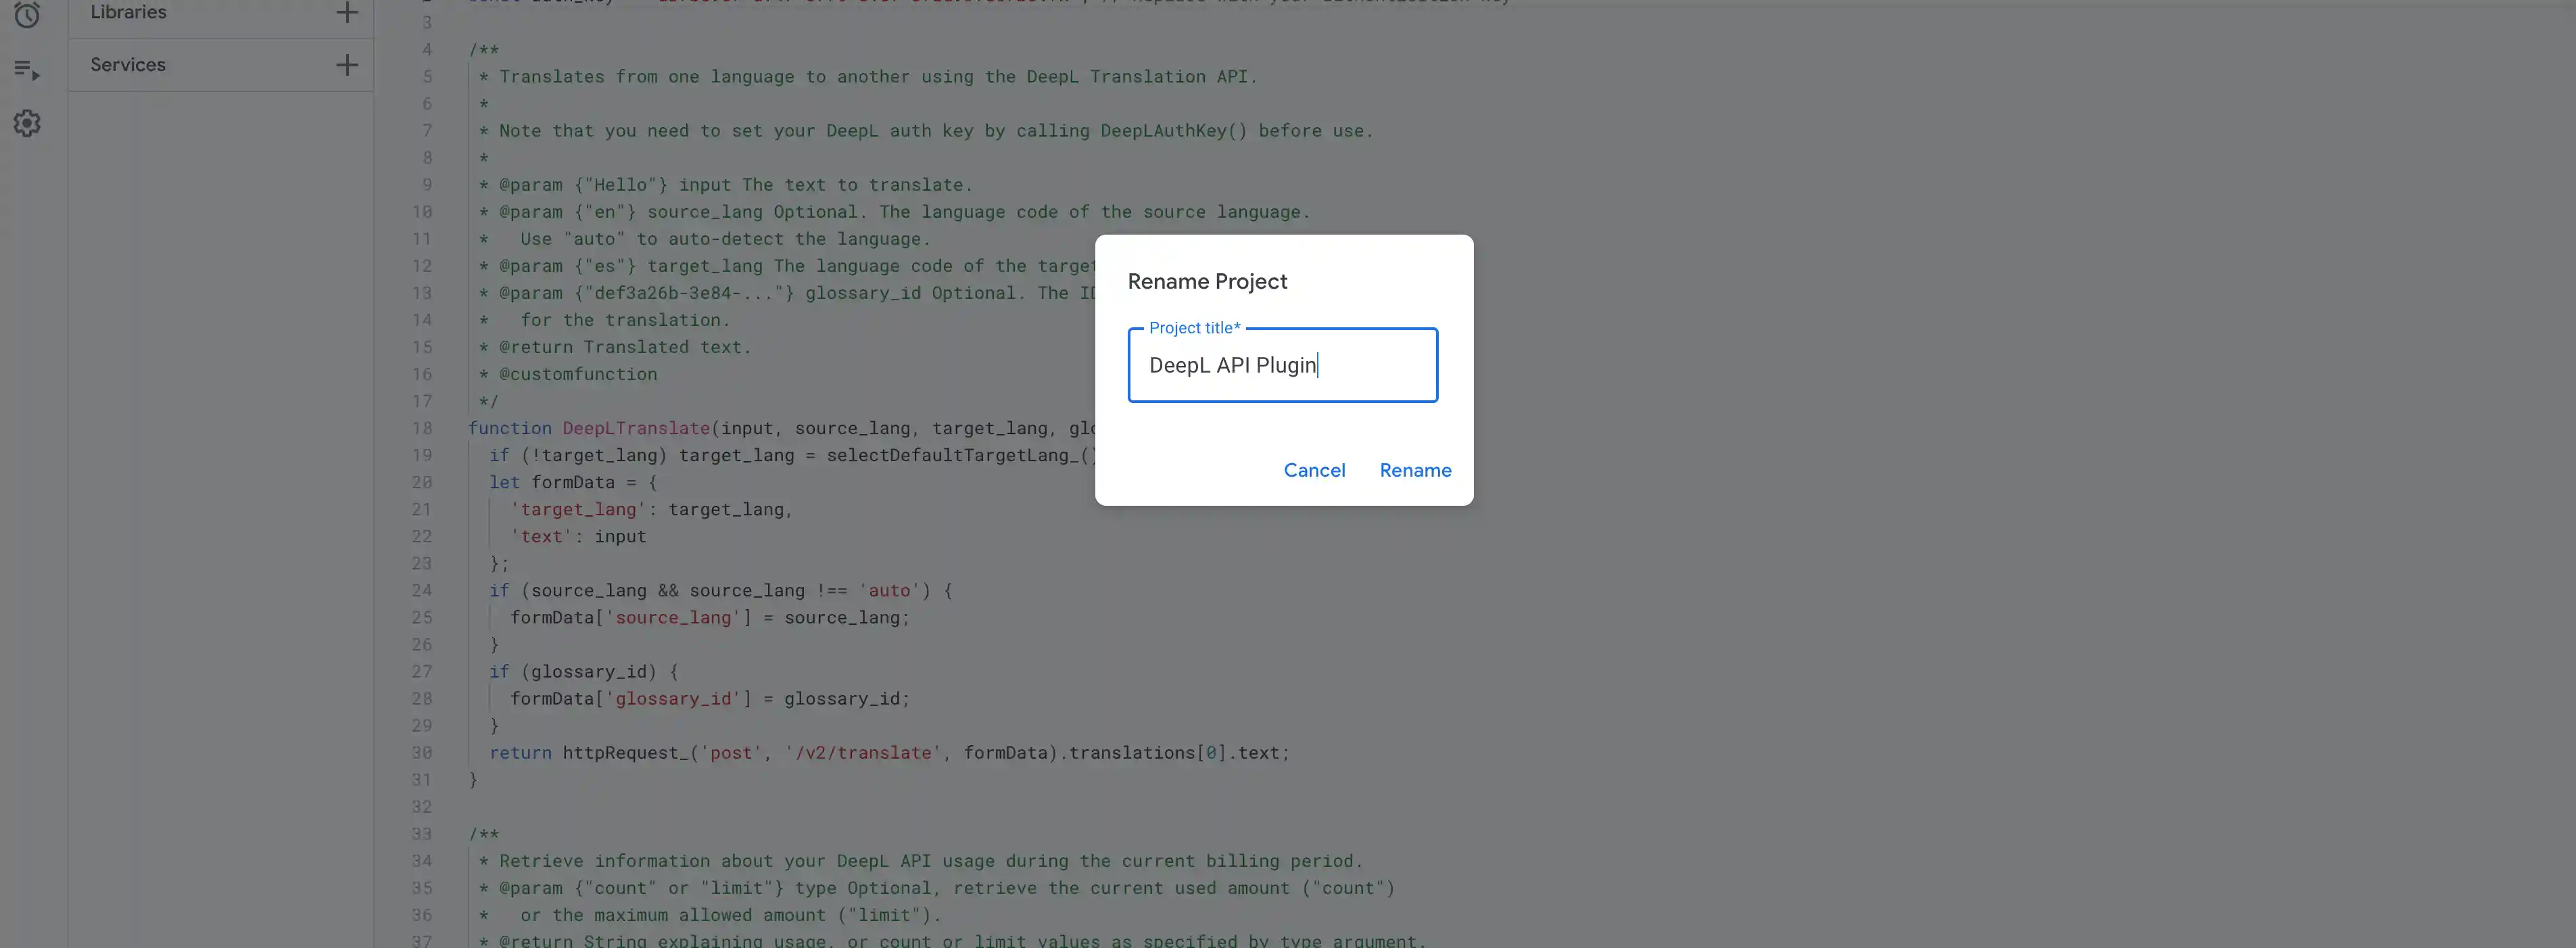Click line number 18 in the gutter

[422, 428]
